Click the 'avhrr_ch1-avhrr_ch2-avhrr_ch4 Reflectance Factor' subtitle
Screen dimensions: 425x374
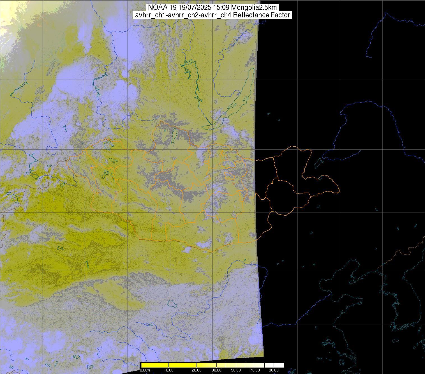click(212, 15)
